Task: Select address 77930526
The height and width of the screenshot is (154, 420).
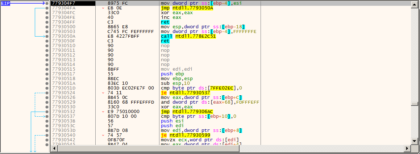Action: coord(64,97)
